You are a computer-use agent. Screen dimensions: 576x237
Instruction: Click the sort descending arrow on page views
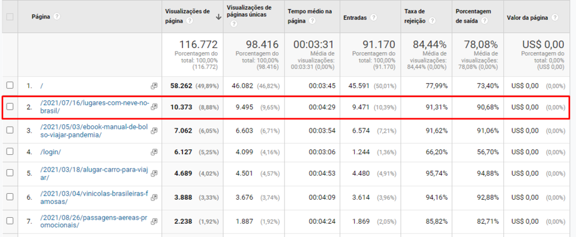tap(219, 17)
